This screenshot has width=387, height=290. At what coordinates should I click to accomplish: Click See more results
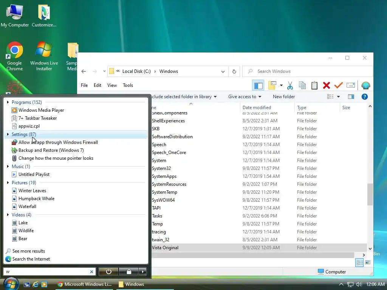(29, 251)
